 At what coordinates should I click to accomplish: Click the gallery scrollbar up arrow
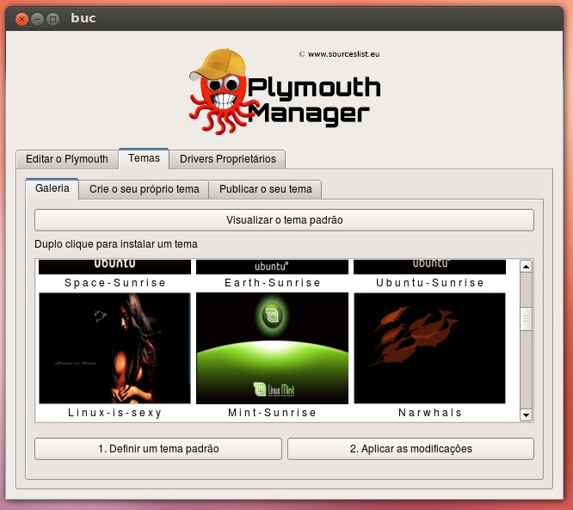pyautogui.click(x=526, y=267)
